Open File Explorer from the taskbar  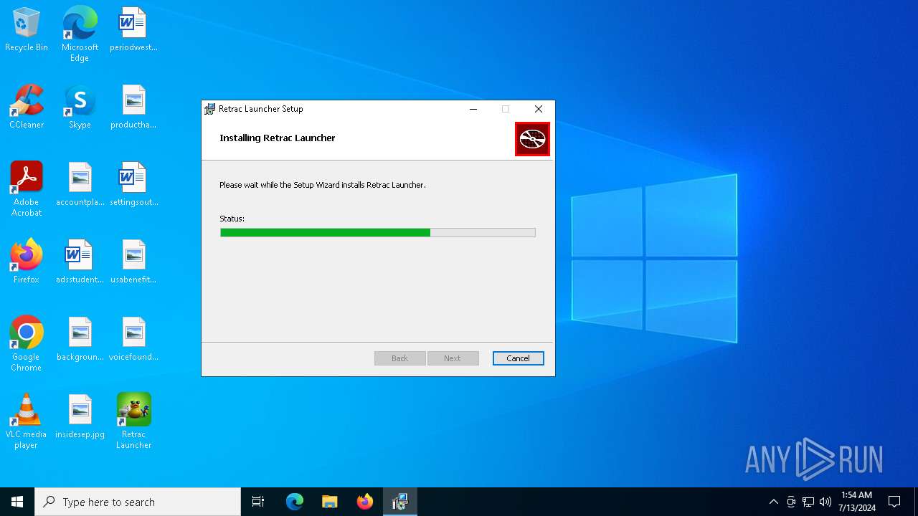click(329, 502)
